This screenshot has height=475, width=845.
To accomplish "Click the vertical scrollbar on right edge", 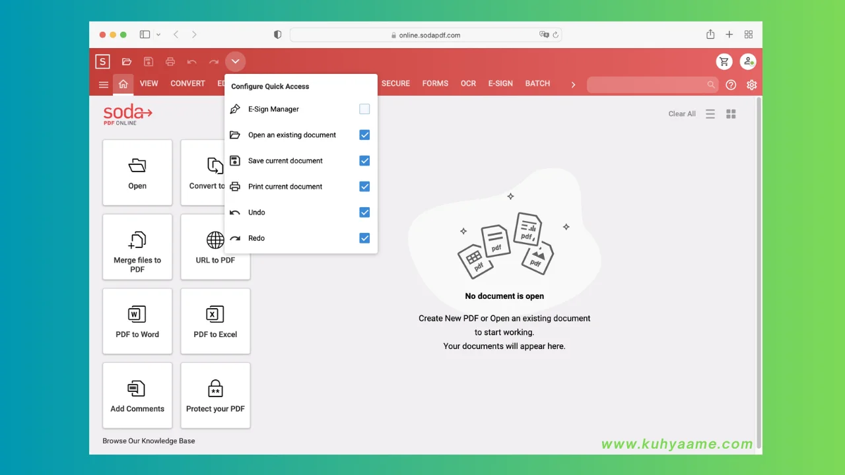I will coord(759,273).
